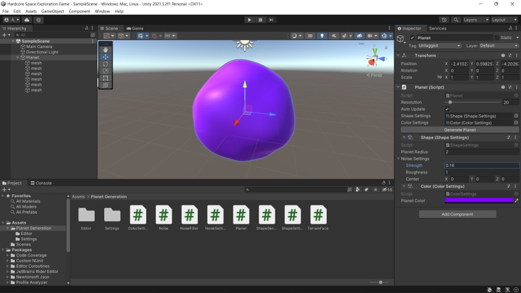Click the Generate Planet button
The image size is (521, 293).
(x=460, y=130)
